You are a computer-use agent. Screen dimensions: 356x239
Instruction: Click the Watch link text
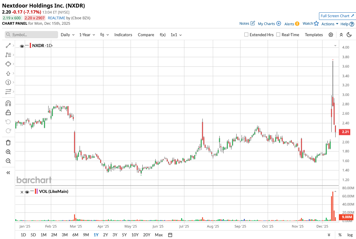coord(308,24)
